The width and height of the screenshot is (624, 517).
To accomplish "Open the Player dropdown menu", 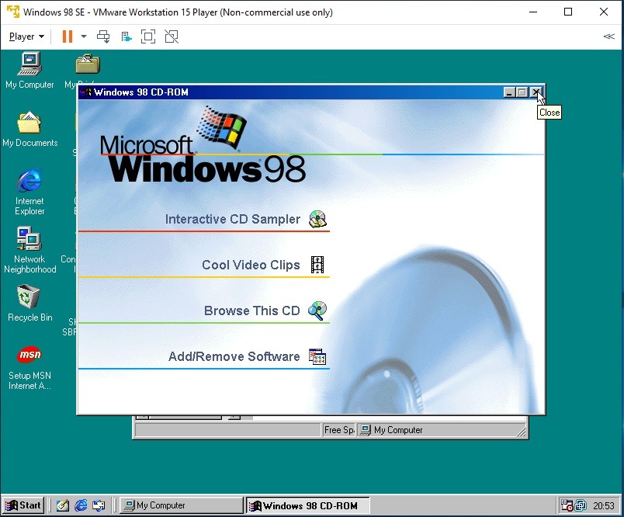I will pyautogui.click(x=26, y=36).
